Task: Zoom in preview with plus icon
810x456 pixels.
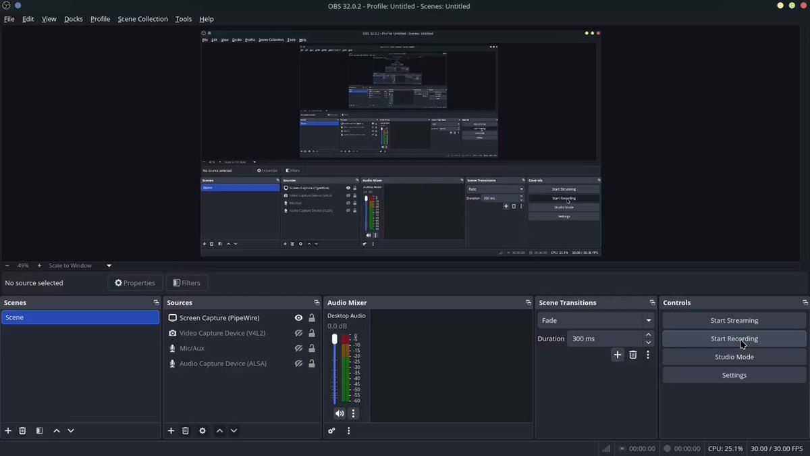Action: point(39,265)
